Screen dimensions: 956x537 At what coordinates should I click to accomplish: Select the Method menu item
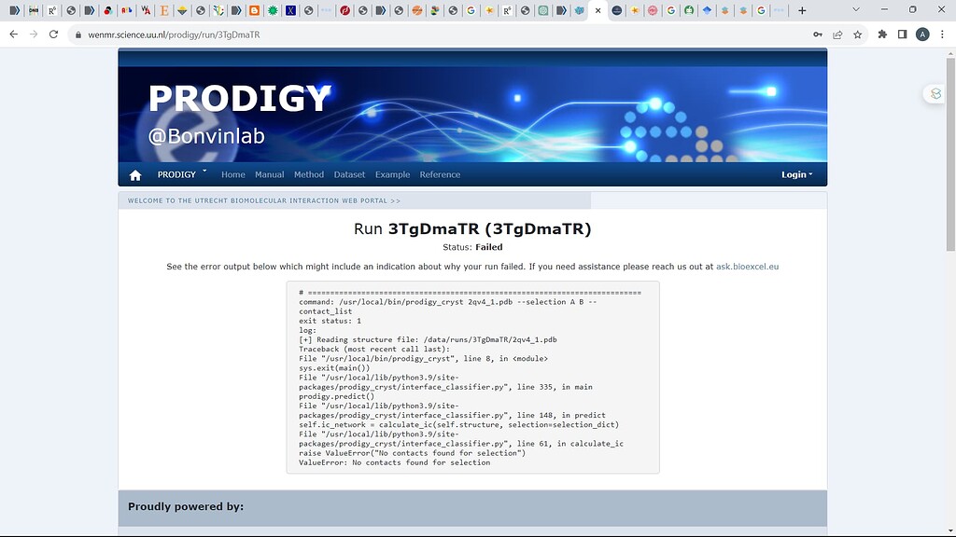point(309,174)
